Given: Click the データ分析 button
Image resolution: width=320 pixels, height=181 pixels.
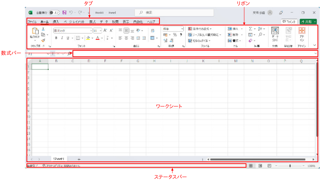Looking at the screenshot, I should (275, 34).
